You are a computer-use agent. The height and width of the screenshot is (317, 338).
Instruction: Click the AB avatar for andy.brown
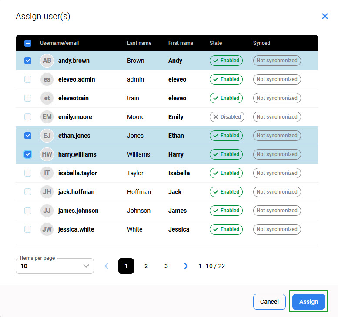pos(47,61)
